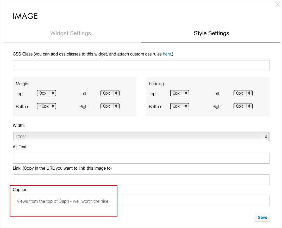Expand the Width 100% dropdown

pyautogui.click(x=141, y=137)
